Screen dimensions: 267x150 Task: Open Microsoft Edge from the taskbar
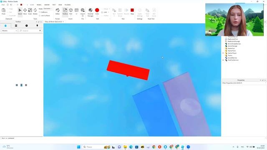tap(131, 147)
